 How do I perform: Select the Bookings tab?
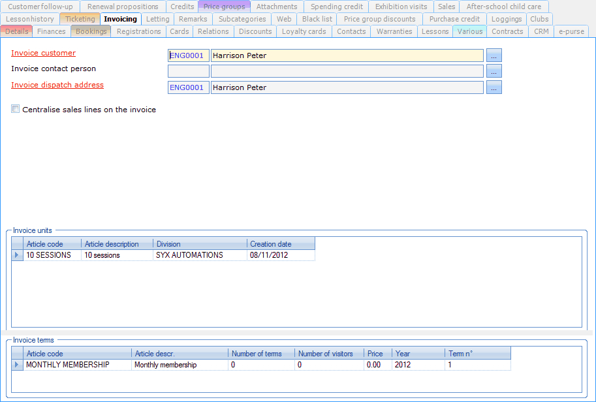click(91, 31)
